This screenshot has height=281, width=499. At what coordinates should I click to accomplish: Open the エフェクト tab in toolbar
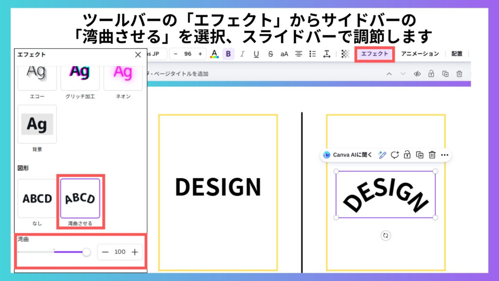point(375,54)
